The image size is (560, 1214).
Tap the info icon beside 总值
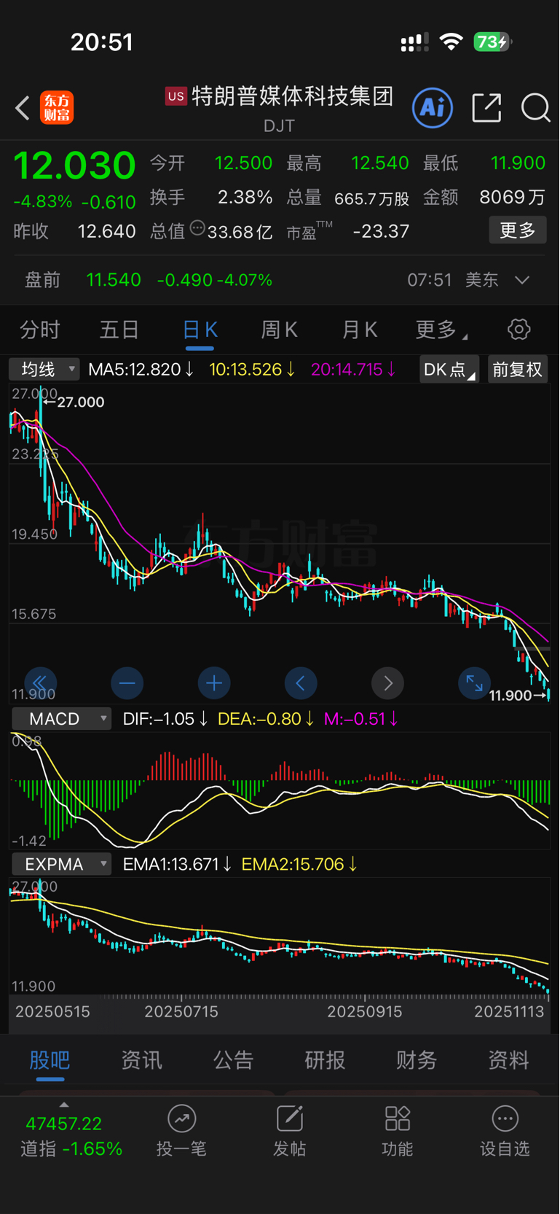coord(197,228)
